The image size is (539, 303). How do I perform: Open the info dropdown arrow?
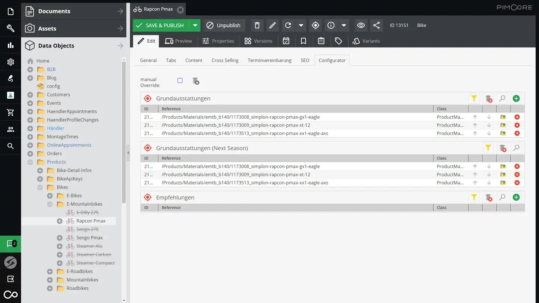coord(344,25)
